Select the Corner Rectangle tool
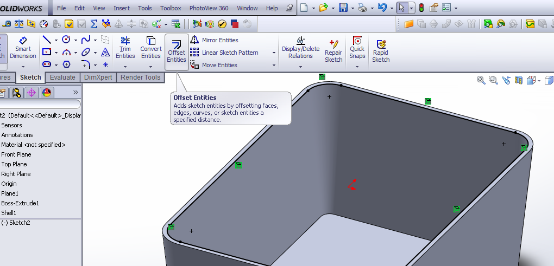 [46, 52]
